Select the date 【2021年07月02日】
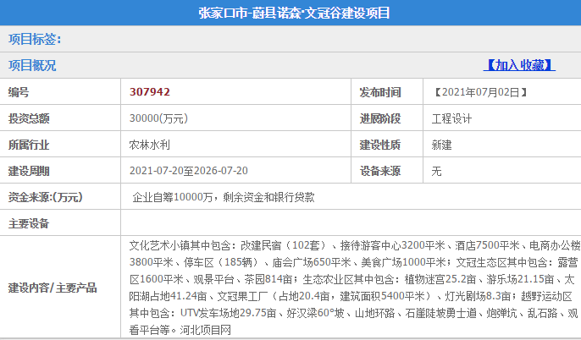 [480, 92]
